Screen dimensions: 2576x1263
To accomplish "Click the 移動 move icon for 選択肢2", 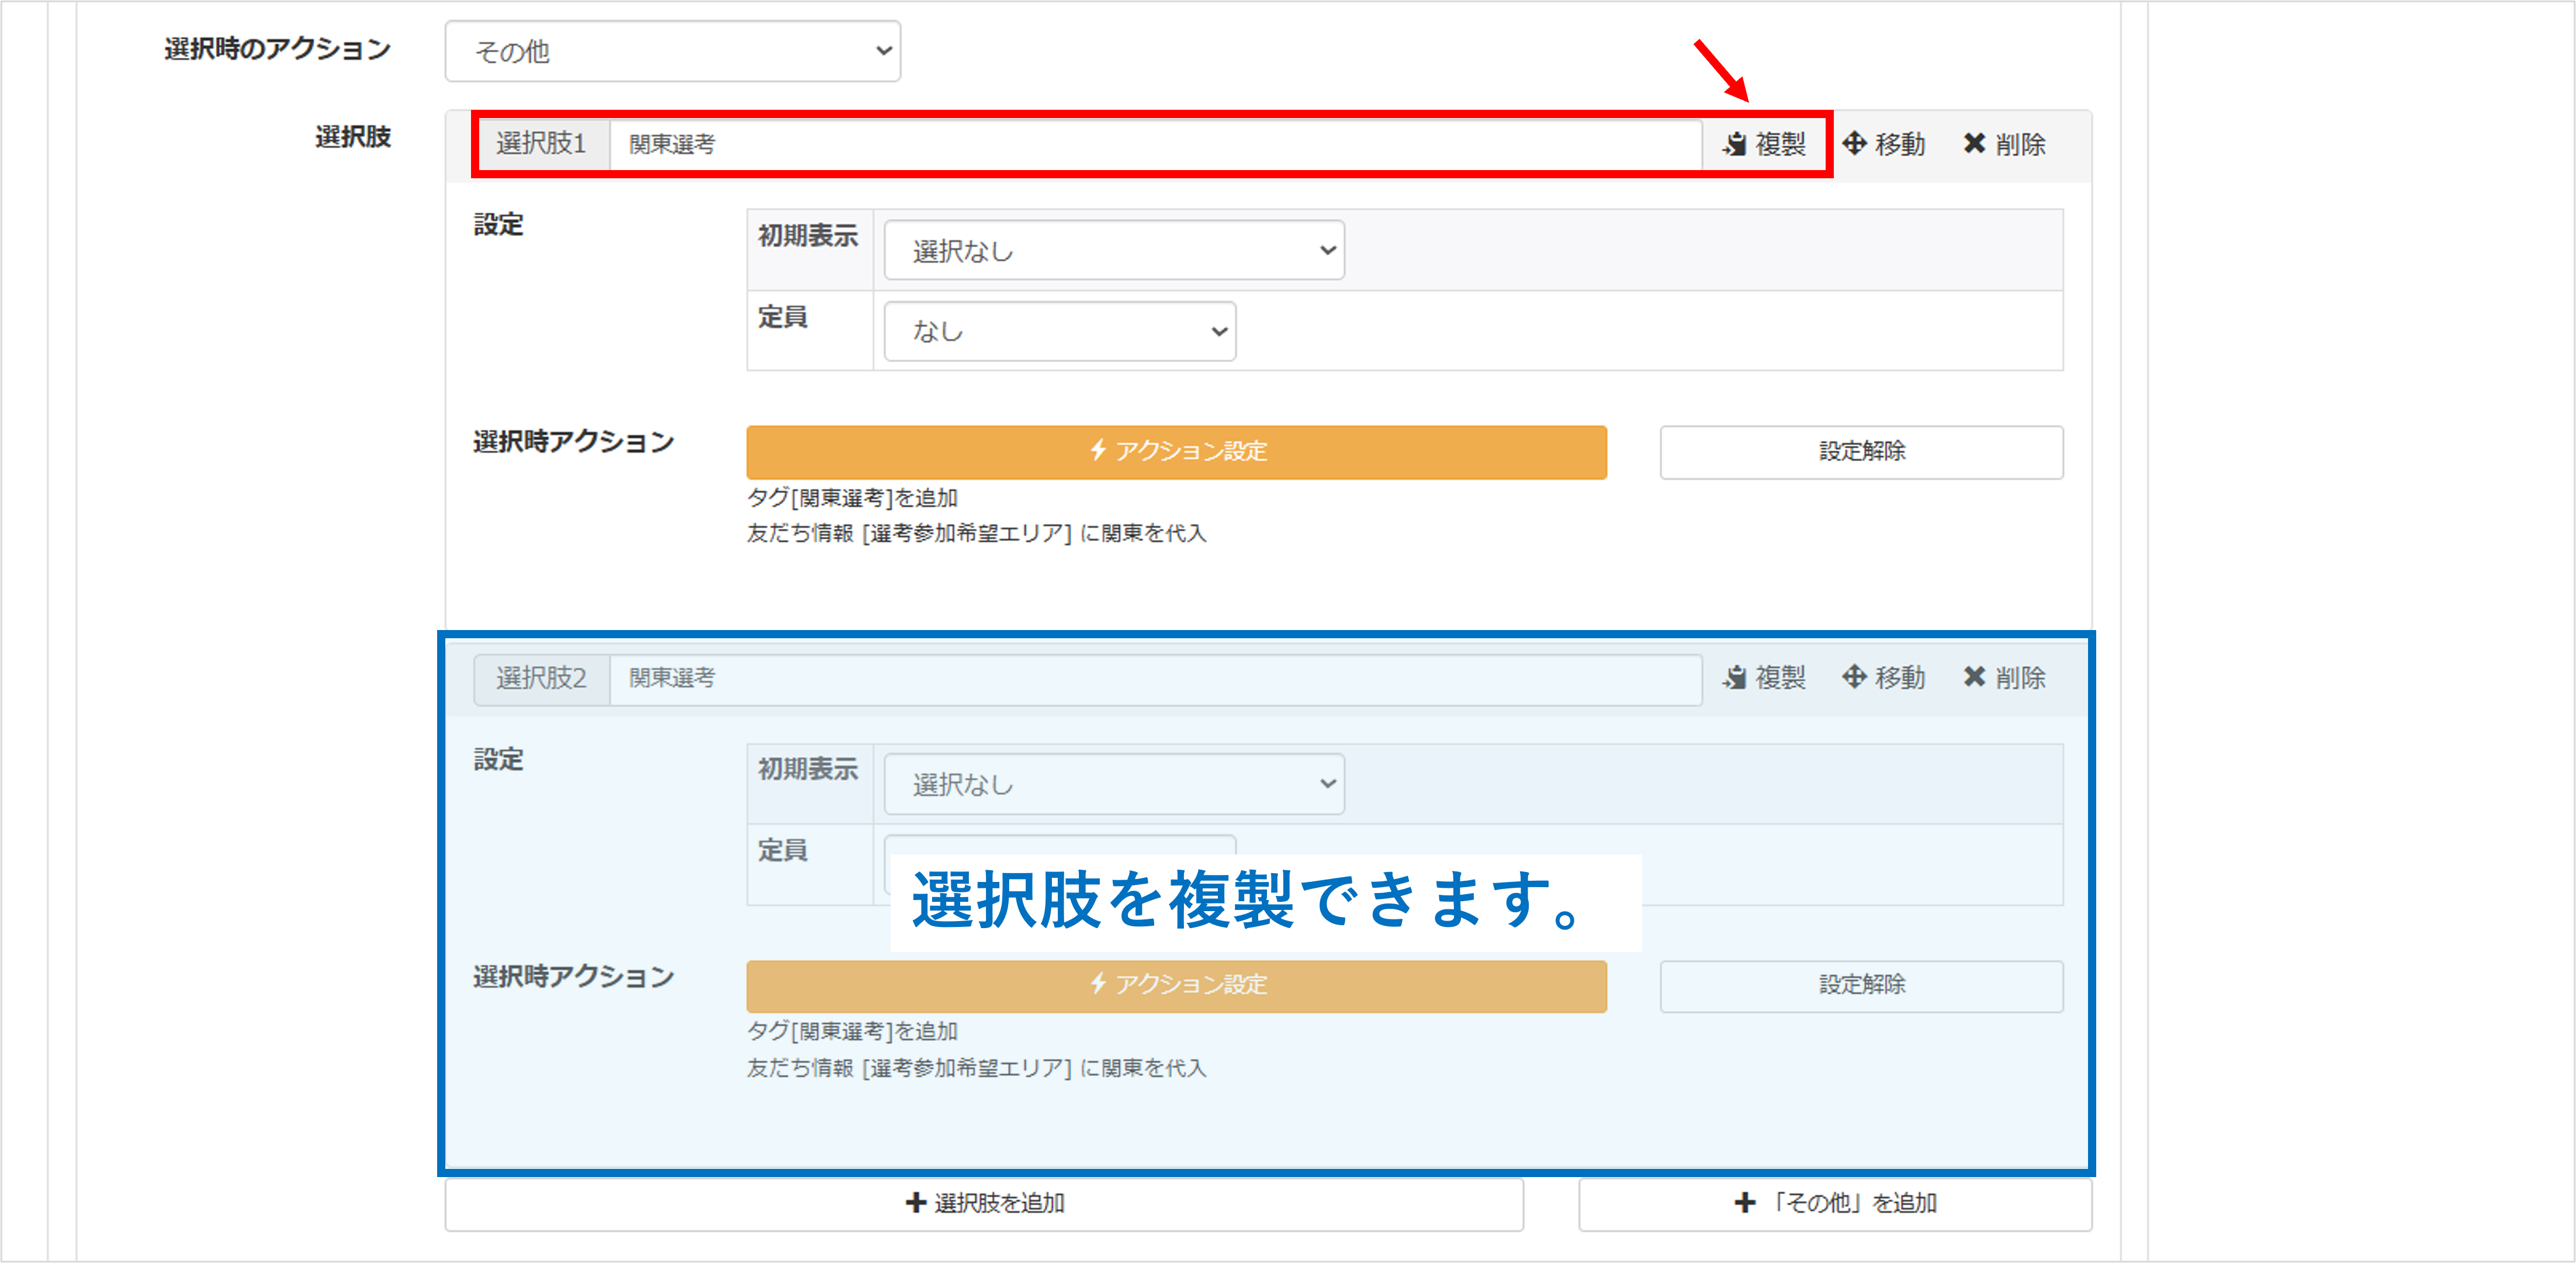I will tap(1855, 678).
